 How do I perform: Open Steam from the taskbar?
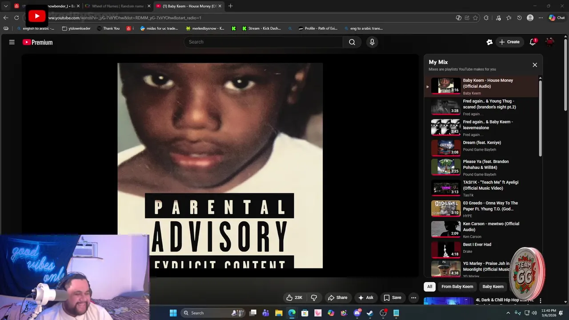click(370, 313)
